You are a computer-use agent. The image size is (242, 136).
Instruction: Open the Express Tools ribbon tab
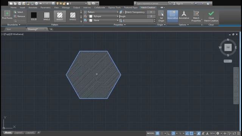click(114, 8)
